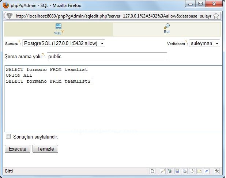226x178 pixels.
Task: Open the Sunucu help question mark
Action: [x=19, y=42]
